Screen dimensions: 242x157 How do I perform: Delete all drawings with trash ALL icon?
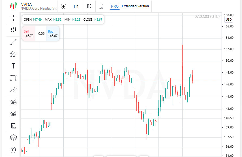point(13,126)
